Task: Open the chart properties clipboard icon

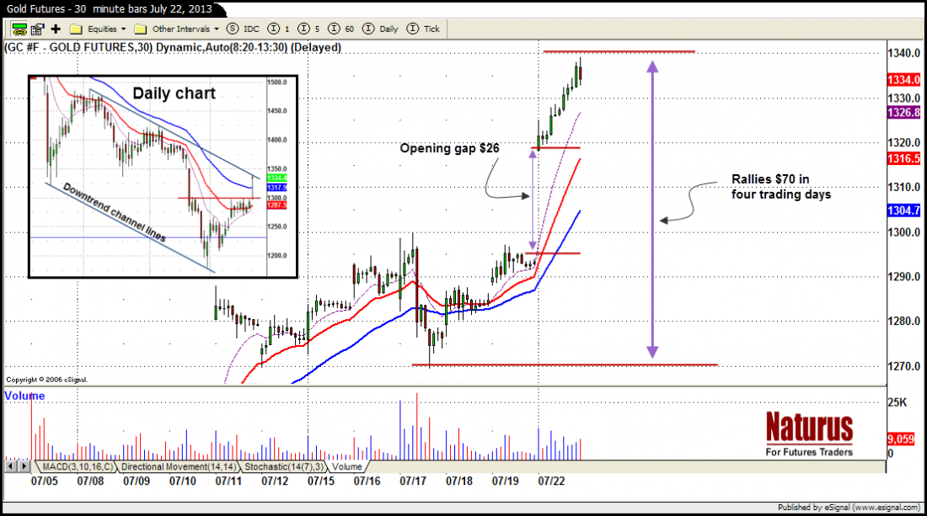Action: click(x=38, y=29)
